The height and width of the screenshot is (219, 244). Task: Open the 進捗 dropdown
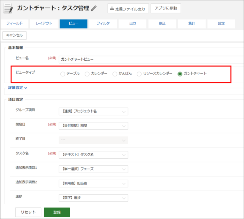(93, 198)
